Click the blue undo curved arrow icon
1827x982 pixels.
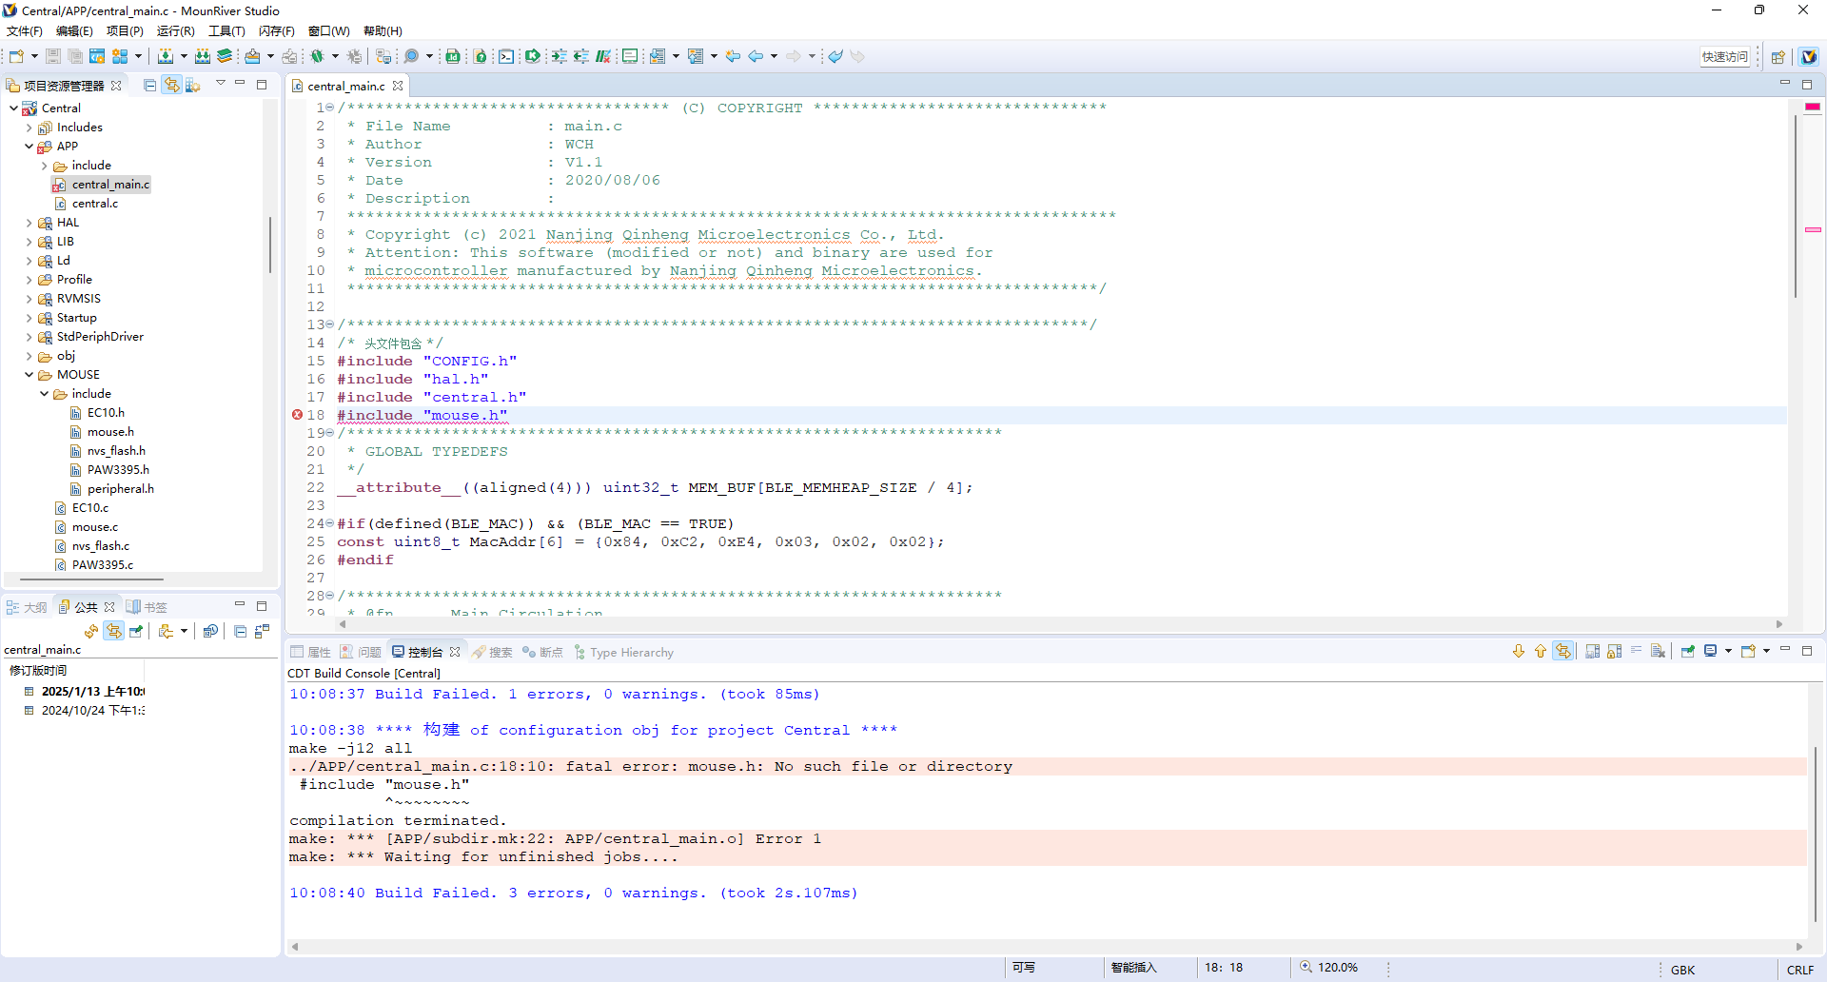click(835, 56)
